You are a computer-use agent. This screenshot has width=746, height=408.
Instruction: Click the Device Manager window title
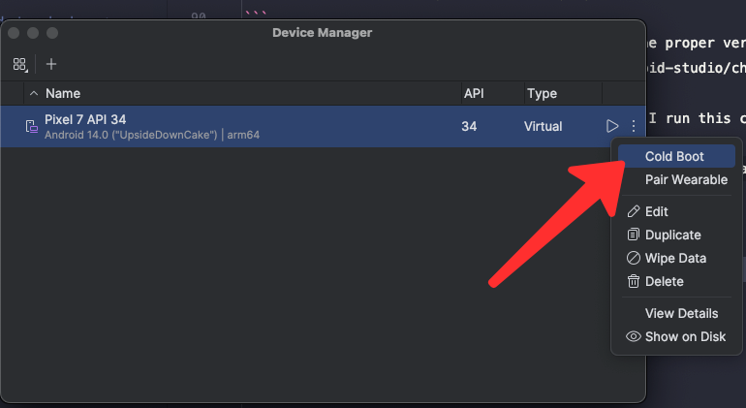point(322,33)
